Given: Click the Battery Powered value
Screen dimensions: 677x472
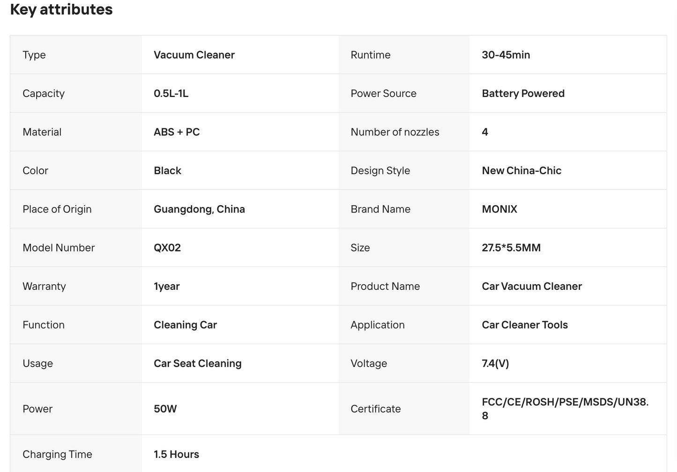Looking at the screenshot, I should click(x=523, y=93).
